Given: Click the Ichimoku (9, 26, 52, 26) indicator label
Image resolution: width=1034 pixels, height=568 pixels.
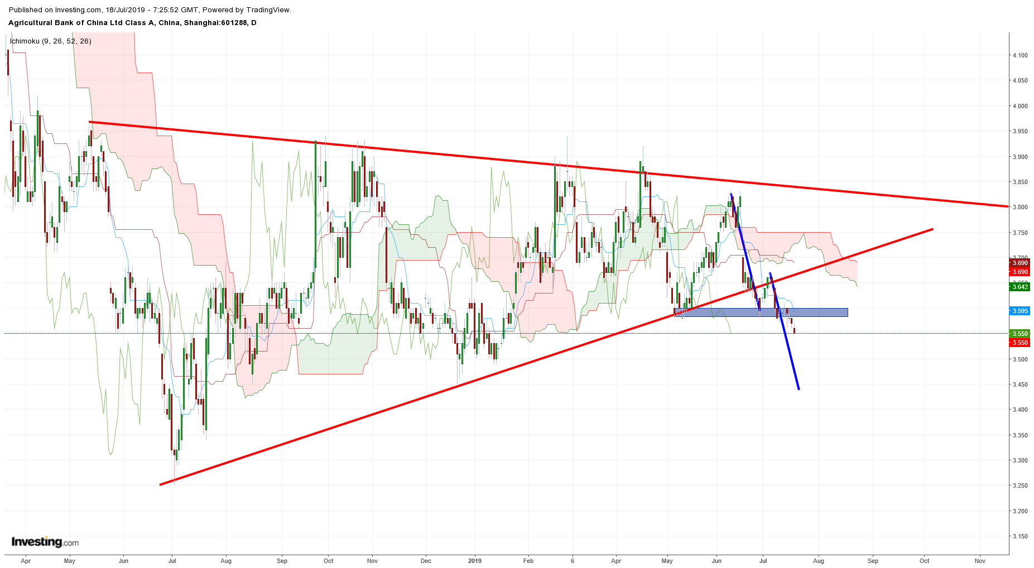Looking at the screenshot, I should [x=51, y=41].
